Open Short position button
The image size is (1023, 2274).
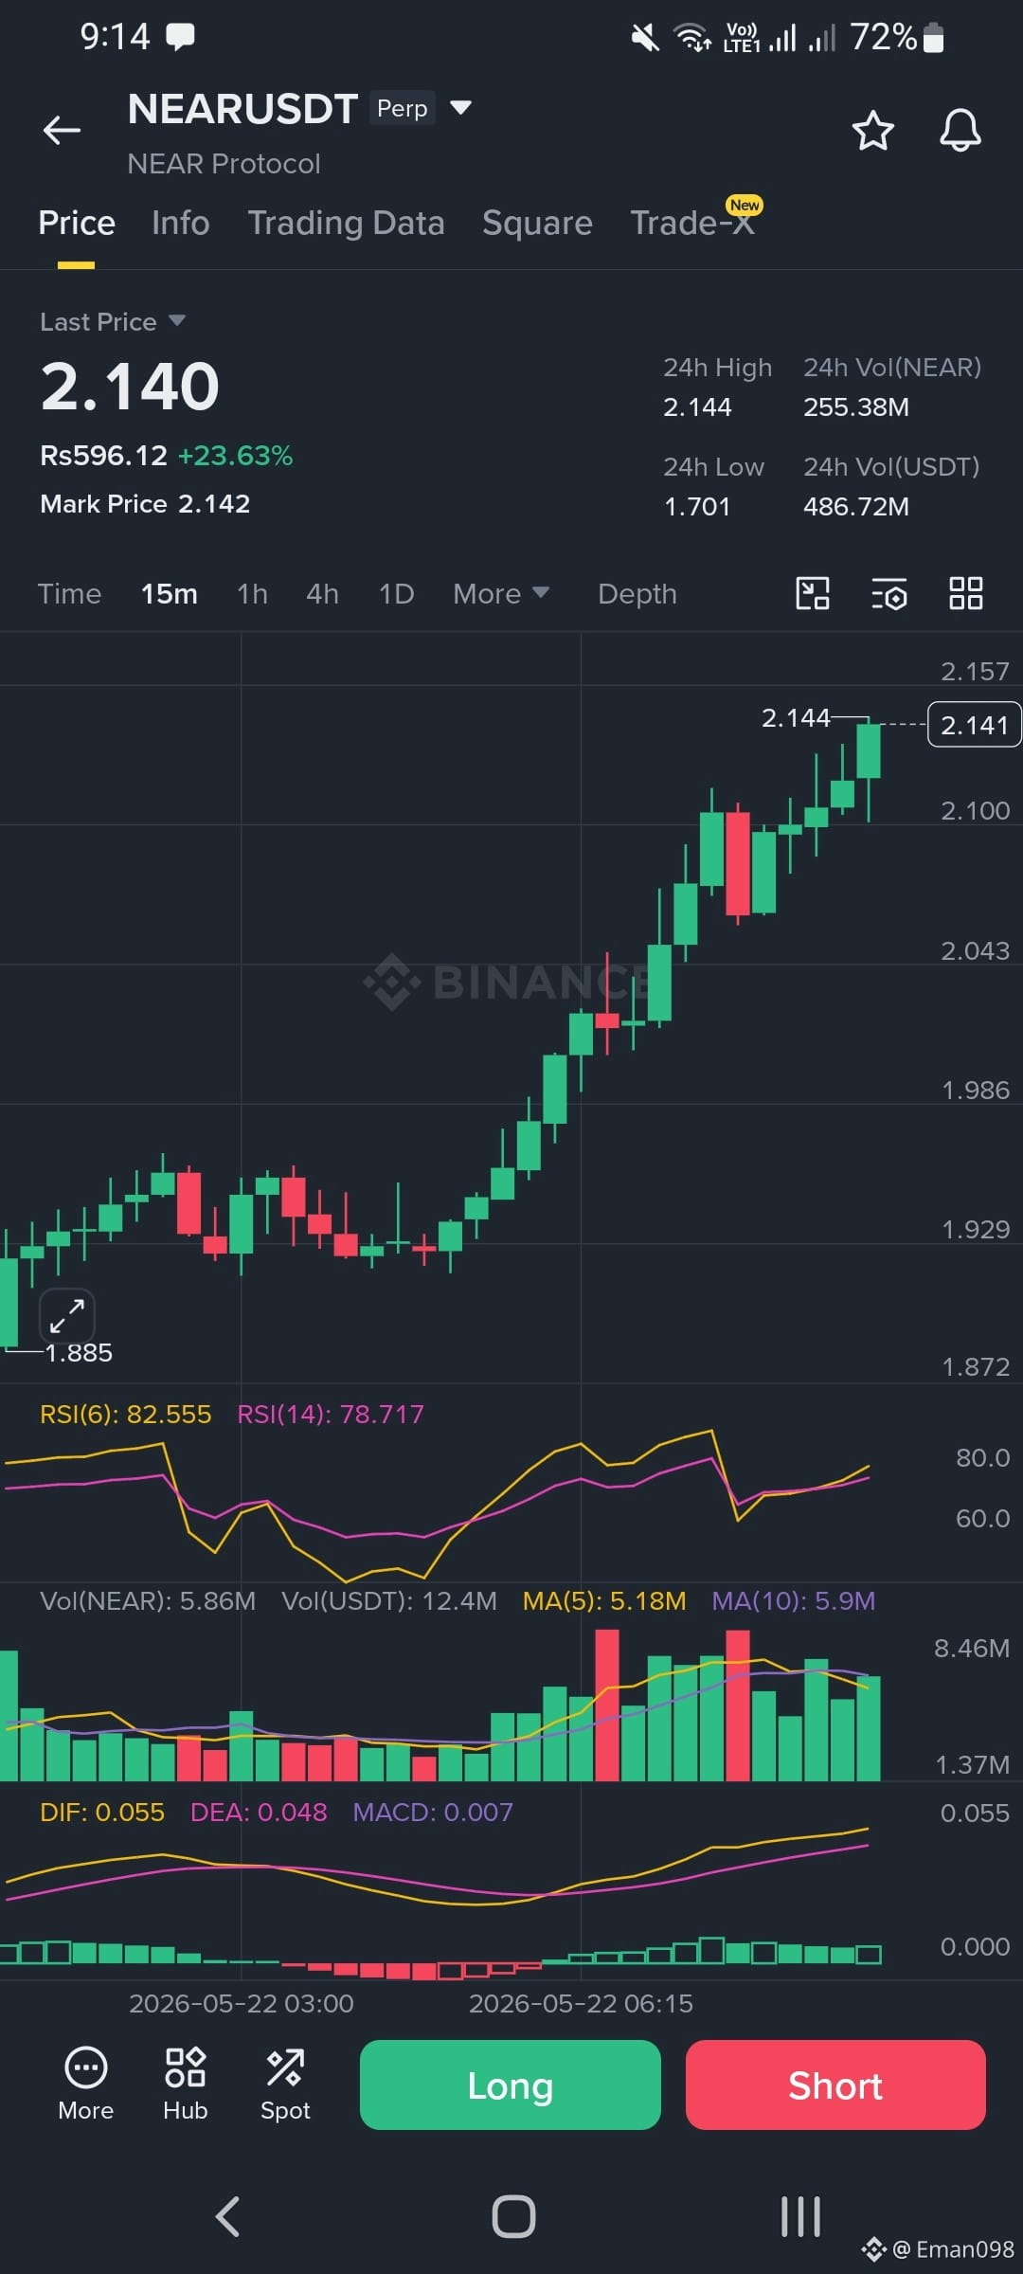point(835,2084)
